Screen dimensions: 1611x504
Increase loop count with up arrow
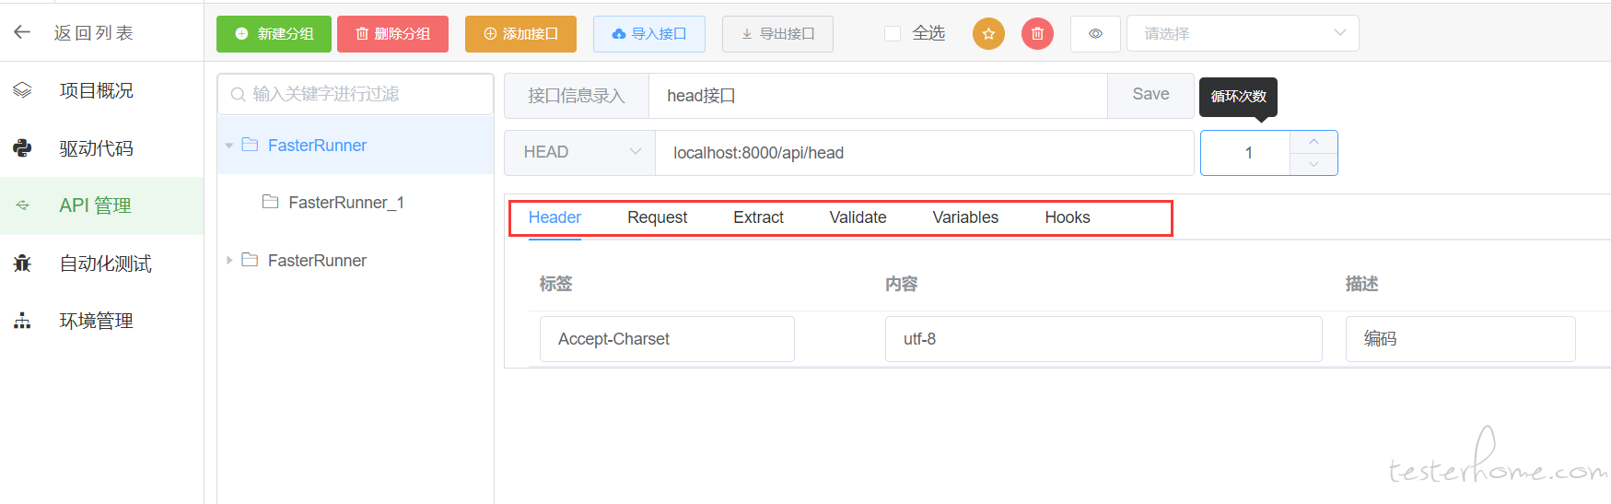(x=1313, y=142)
